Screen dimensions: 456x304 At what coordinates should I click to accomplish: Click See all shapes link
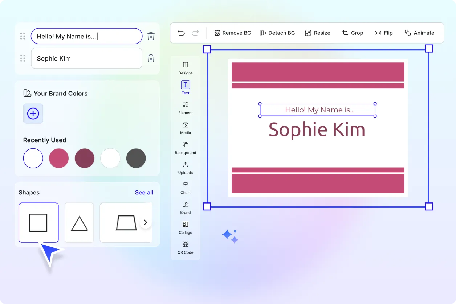pos(144,193)
